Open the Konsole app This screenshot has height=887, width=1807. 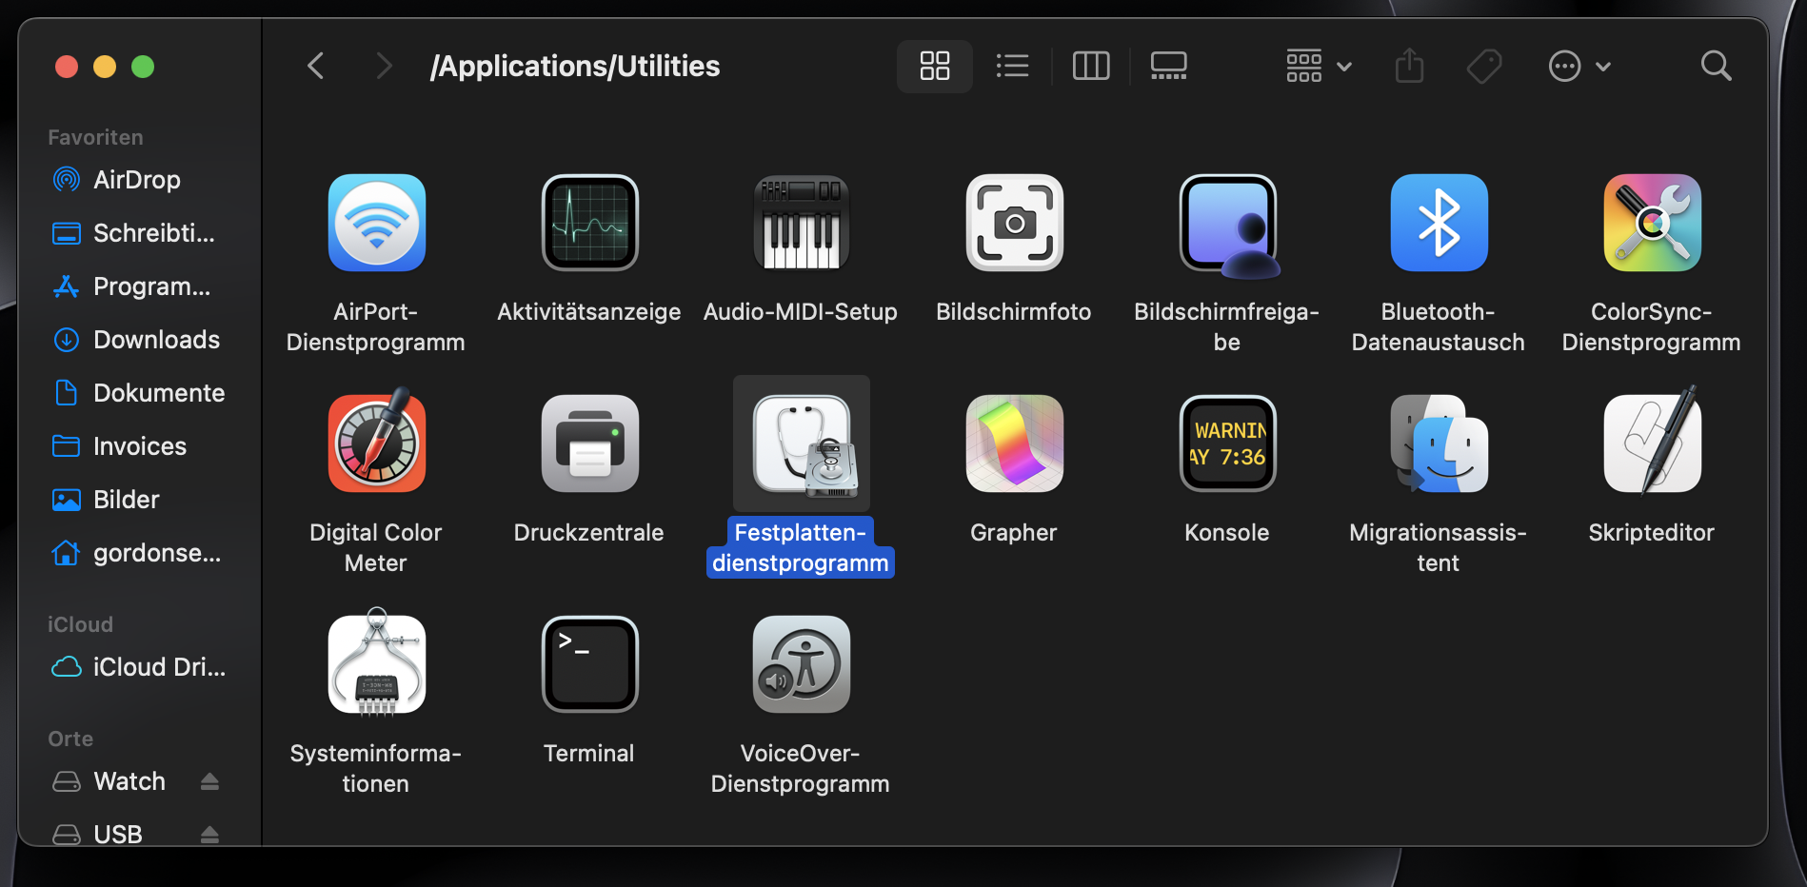pos(1226,443)
